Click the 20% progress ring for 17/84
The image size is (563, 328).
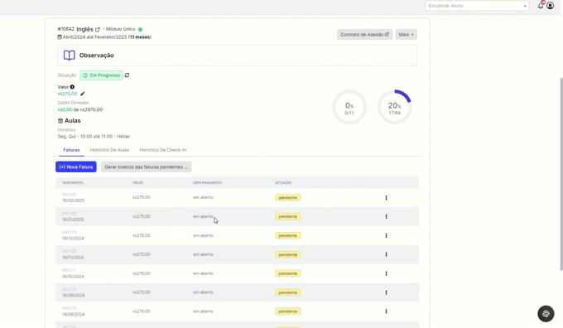(x=394, y=107)
